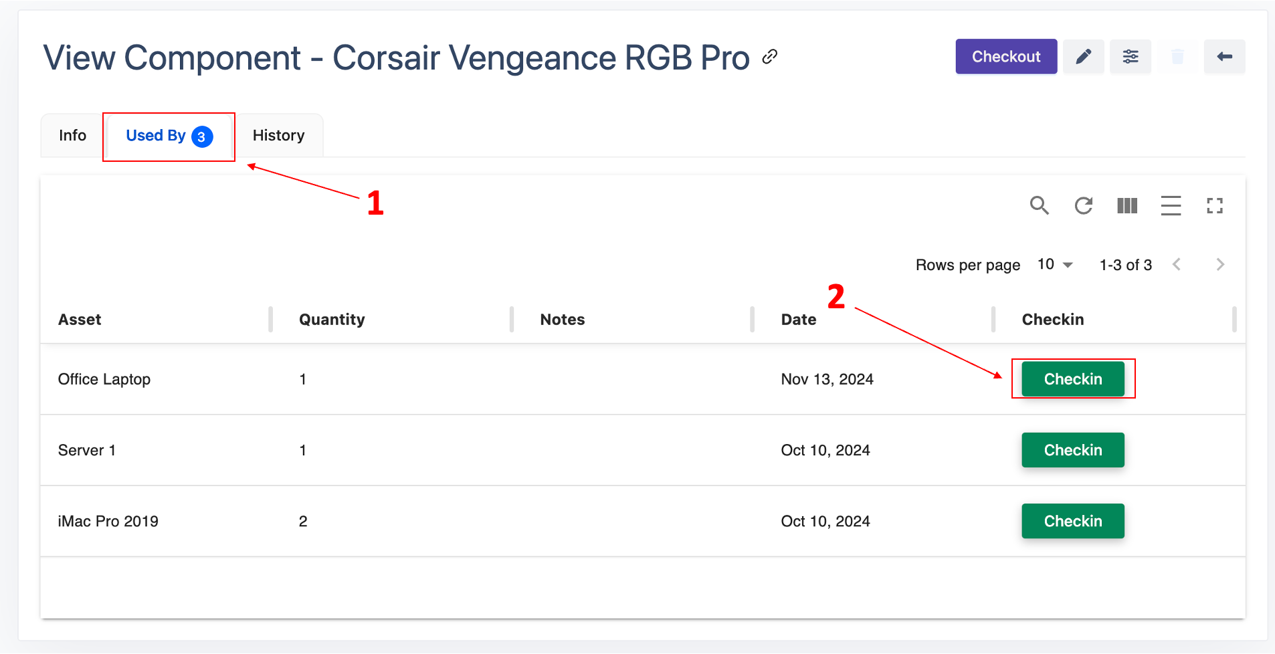Go to previous page chevron
The image size is (1275, 654).
(x=1177, y=265)
